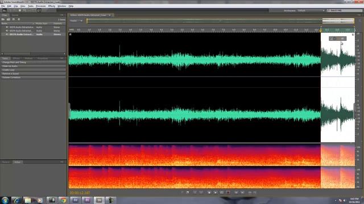Open the Tasks menu
The height and width of the screenshot is (204, 364).
coord(30,6)
